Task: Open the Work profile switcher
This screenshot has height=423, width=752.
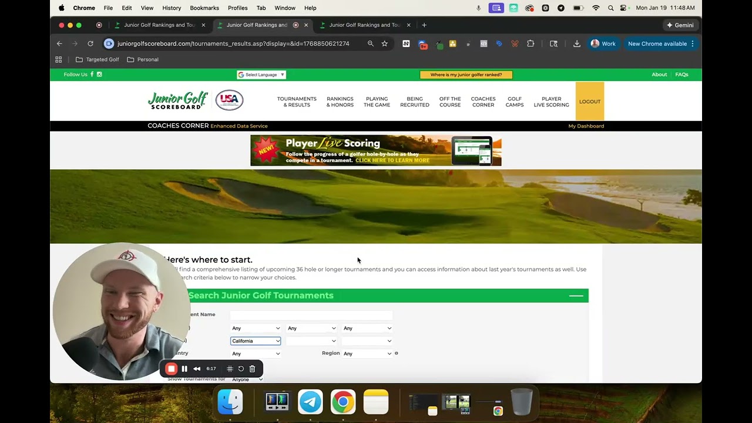Action: click(603, 43)
